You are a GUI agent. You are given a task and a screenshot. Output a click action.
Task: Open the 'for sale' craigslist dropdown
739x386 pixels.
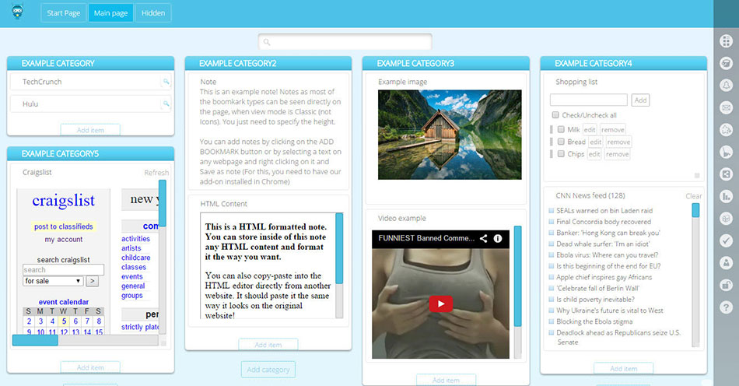pos(52,281)
